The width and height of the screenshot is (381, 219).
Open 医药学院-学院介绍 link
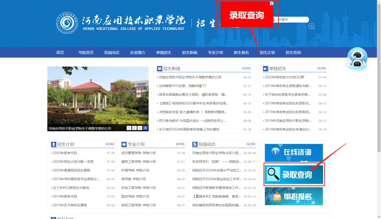pyautogui.click(x=135, y=196)
